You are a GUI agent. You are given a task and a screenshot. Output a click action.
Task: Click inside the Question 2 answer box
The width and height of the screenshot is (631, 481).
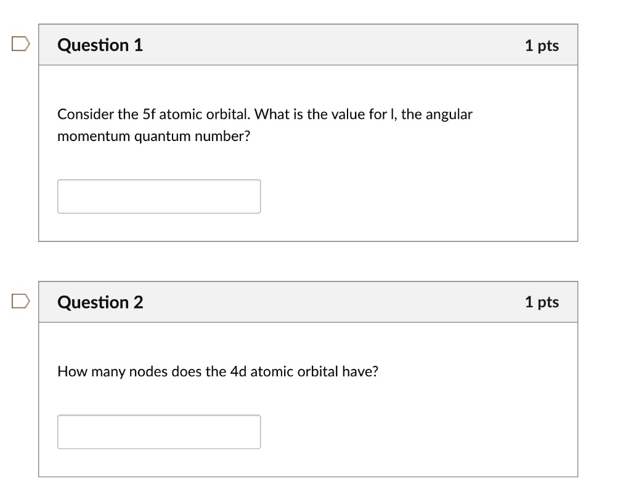pyautogui.click(x=159, y=431)
